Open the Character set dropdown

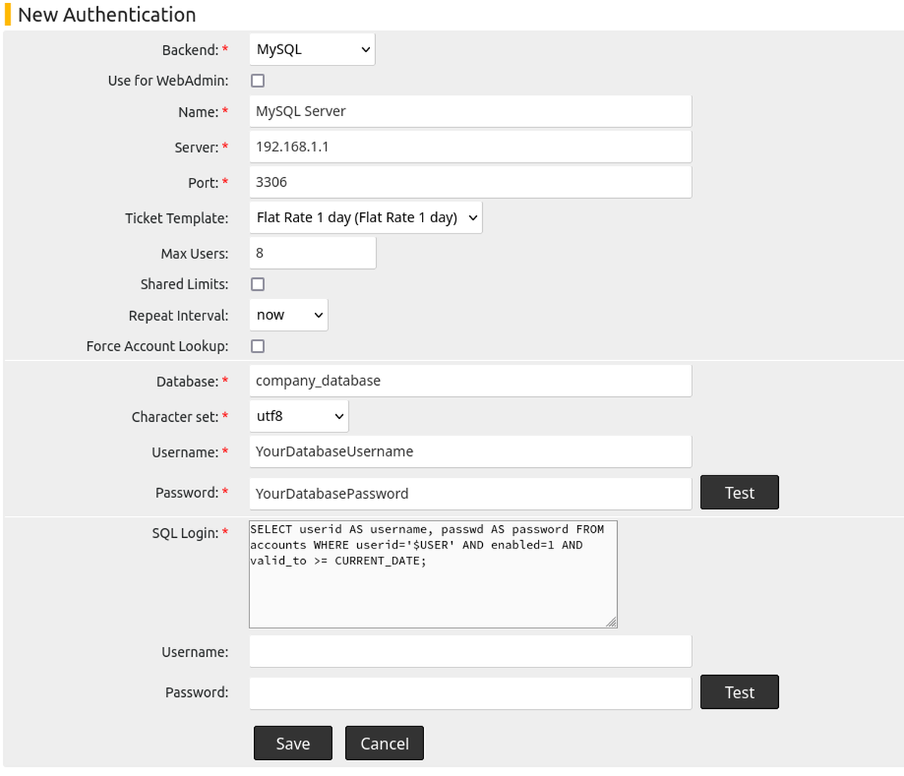(298, 415)
